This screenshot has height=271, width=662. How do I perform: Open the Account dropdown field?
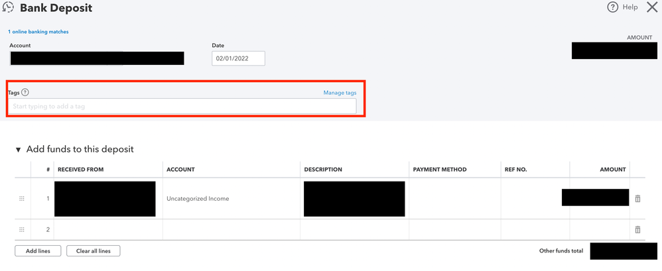pyautogui.click(x=97, y=58)
